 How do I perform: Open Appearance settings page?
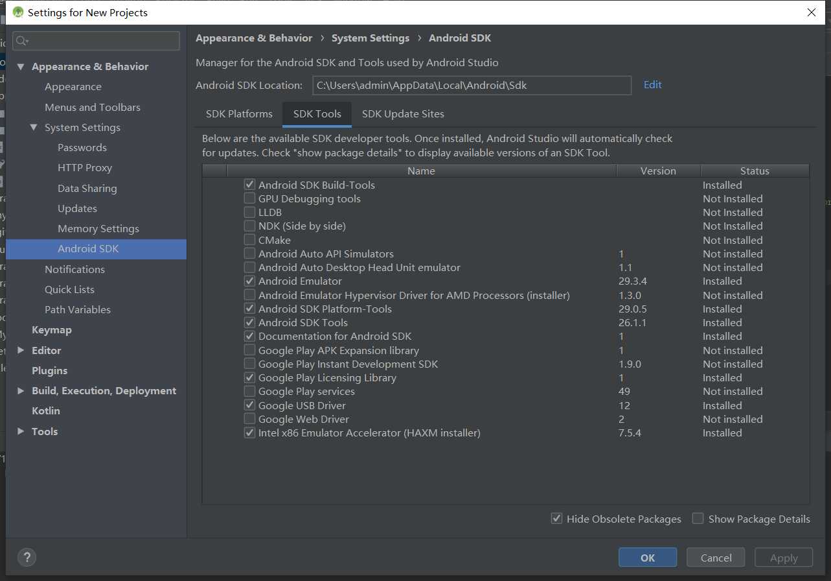click(x=73, y=87)
